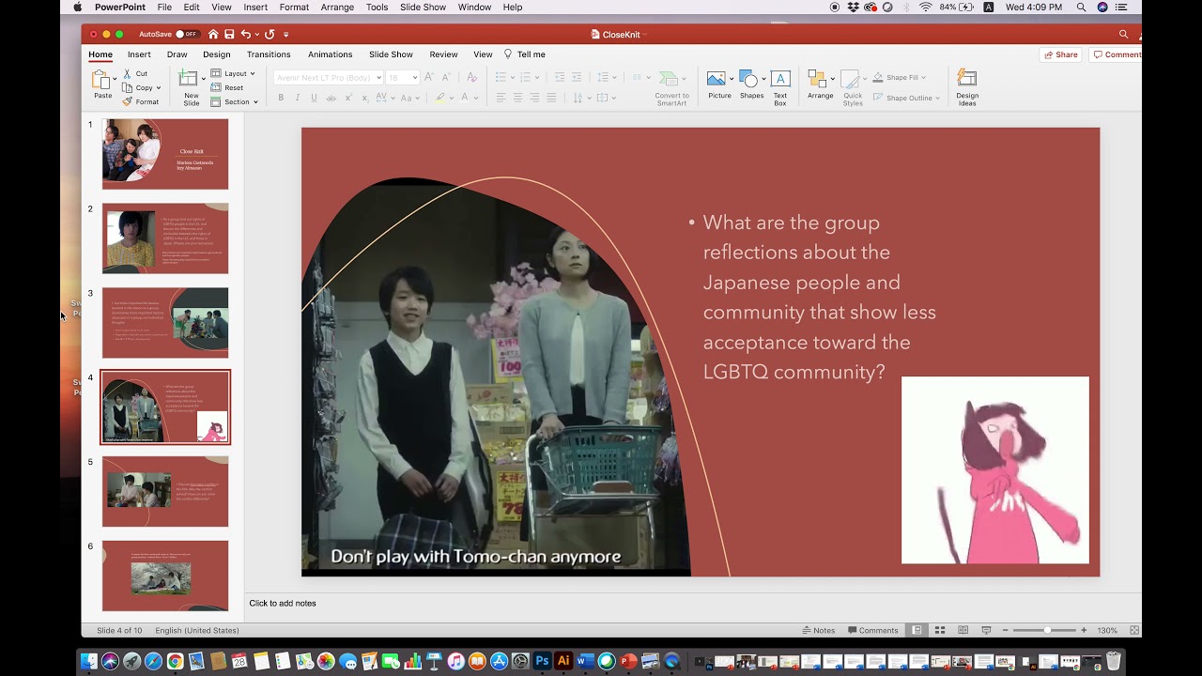The image size is (1202, 676).
Task: Toggle Underline formatting
Action: 315,98
